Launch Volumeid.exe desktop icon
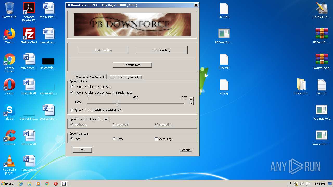Image resolution: width=333 pixels, height=187 pixels. 322,112
